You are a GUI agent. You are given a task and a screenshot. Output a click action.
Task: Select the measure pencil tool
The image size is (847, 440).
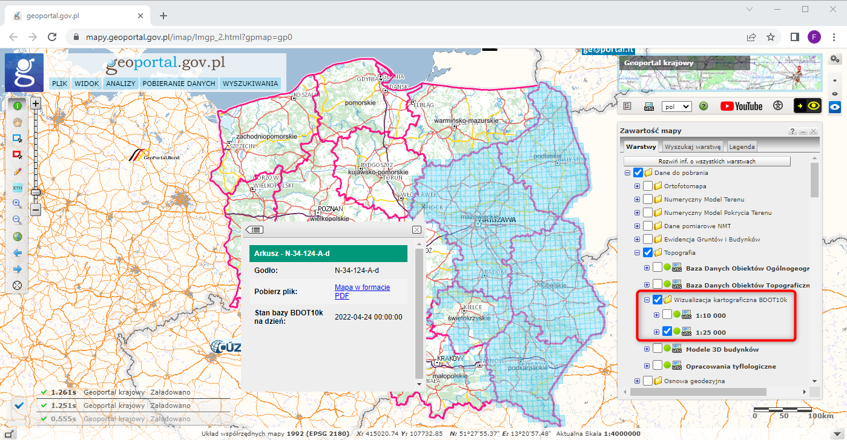(x=17, y=171)
